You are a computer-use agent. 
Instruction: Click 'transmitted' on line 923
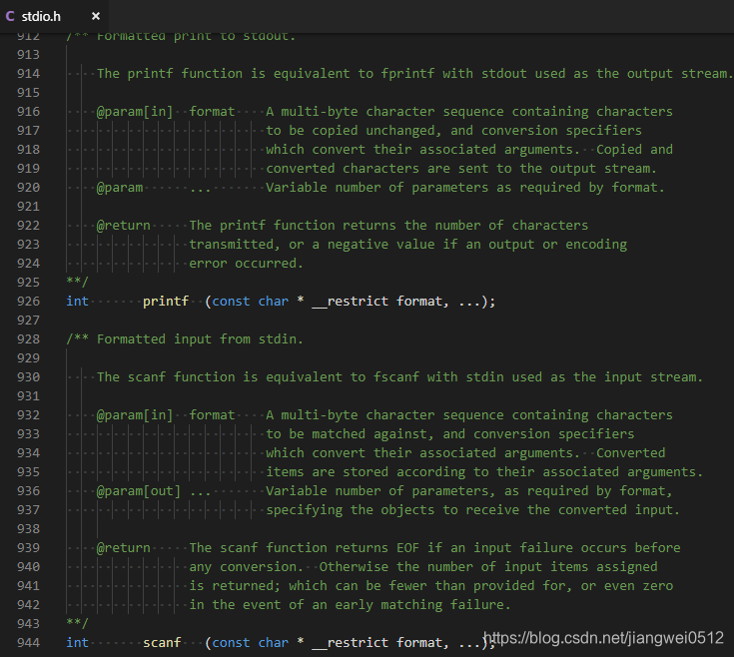click(232, 245)
